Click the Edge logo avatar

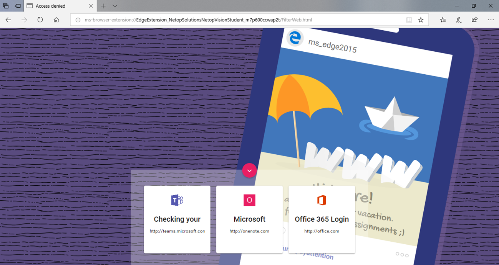(x=295, y=38)
